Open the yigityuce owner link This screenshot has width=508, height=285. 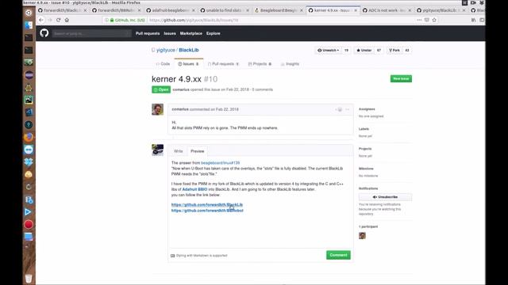coord(166,50)
